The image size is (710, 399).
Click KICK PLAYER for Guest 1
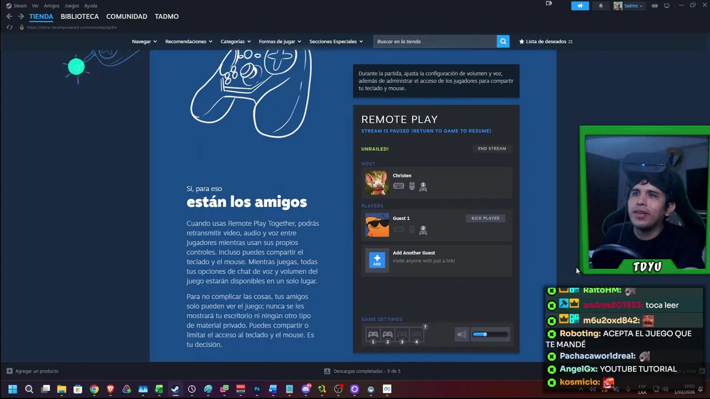tap(485, 218)
